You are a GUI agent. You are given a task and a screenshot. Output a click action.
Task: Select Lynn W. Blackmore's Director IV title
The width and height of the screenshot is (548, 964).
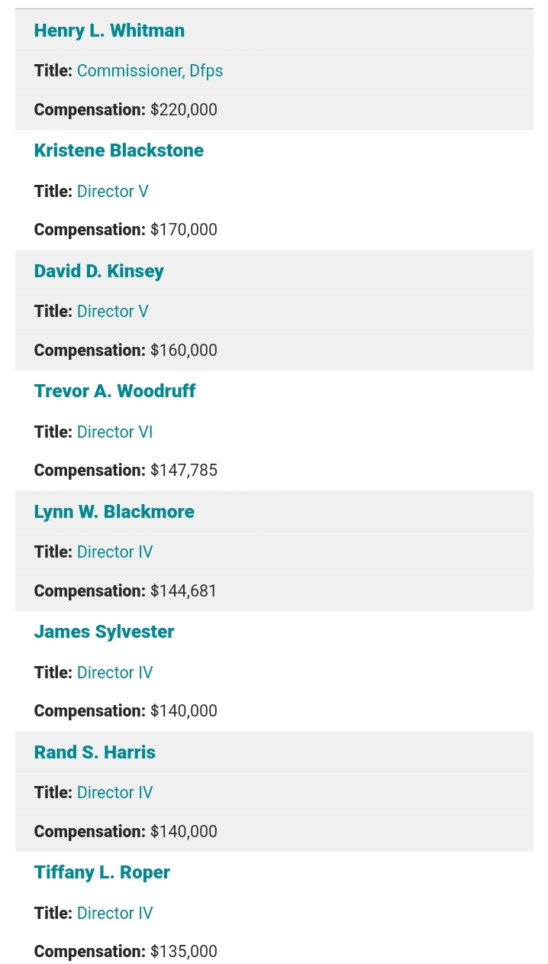click(114, 552)
